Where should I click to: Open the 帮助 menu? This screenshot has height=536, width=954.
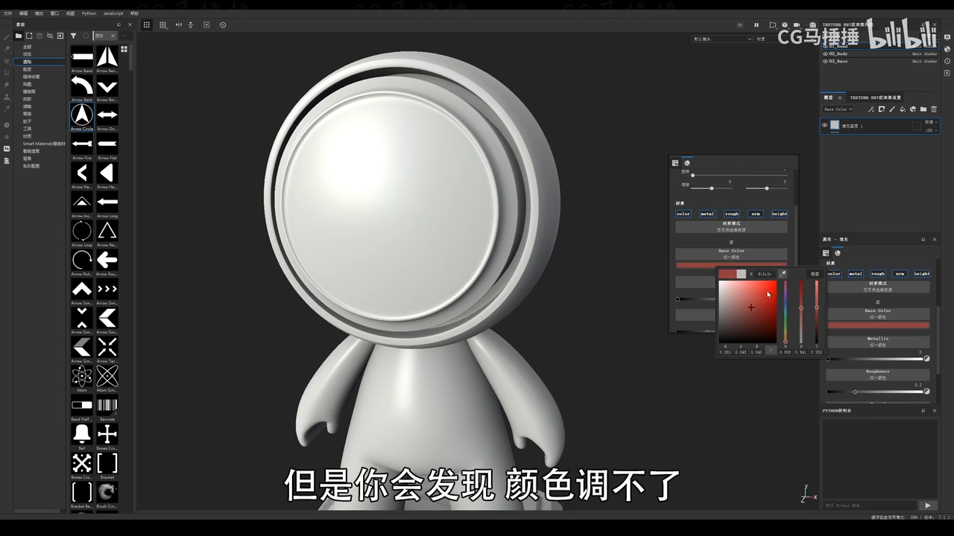(134, 13)
